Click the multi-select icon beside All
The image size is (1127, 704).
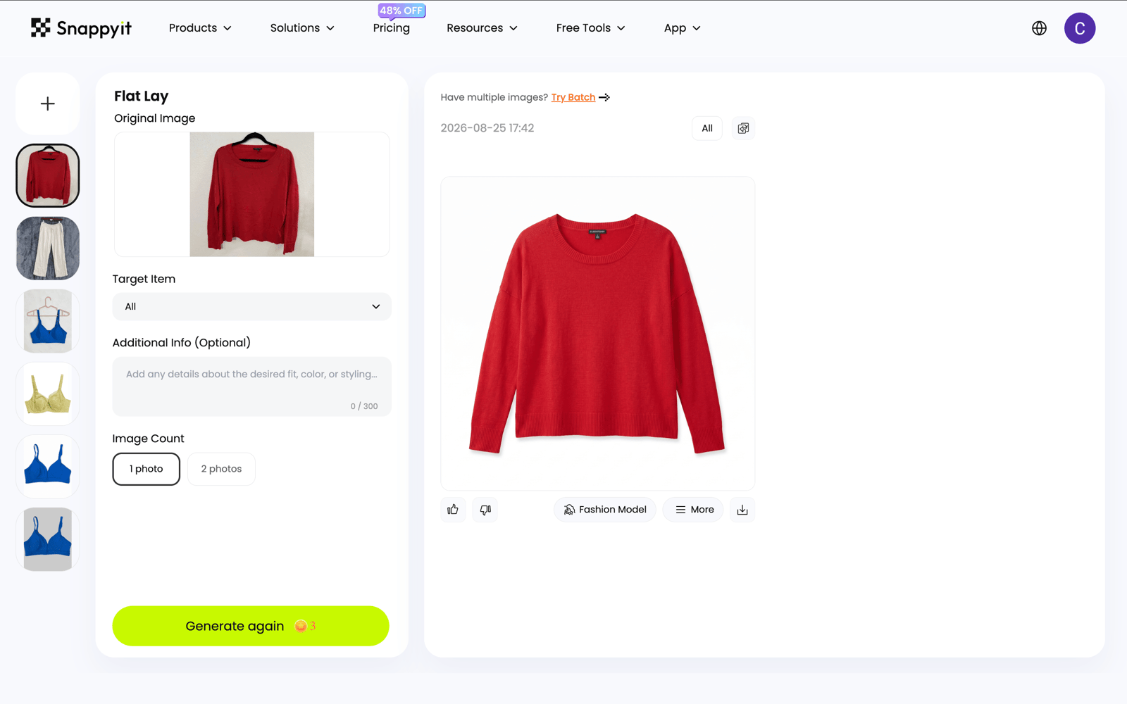(x=743, y=128)
